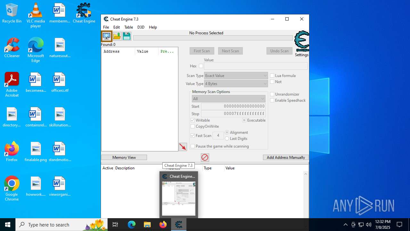Open Task View in taskbar
The height and width of the screenshot is (231, 410).
[115, 225]
